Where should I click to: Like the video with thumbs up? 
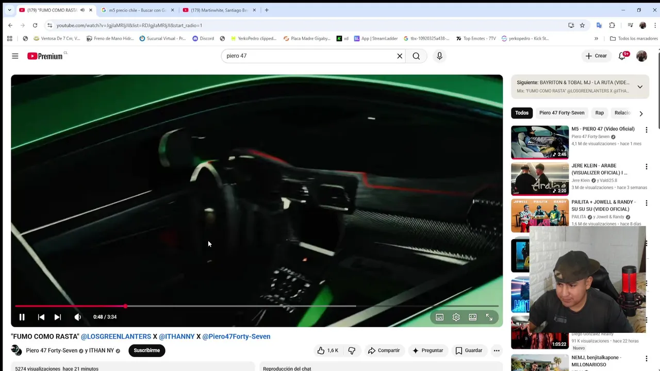point(327,350)
